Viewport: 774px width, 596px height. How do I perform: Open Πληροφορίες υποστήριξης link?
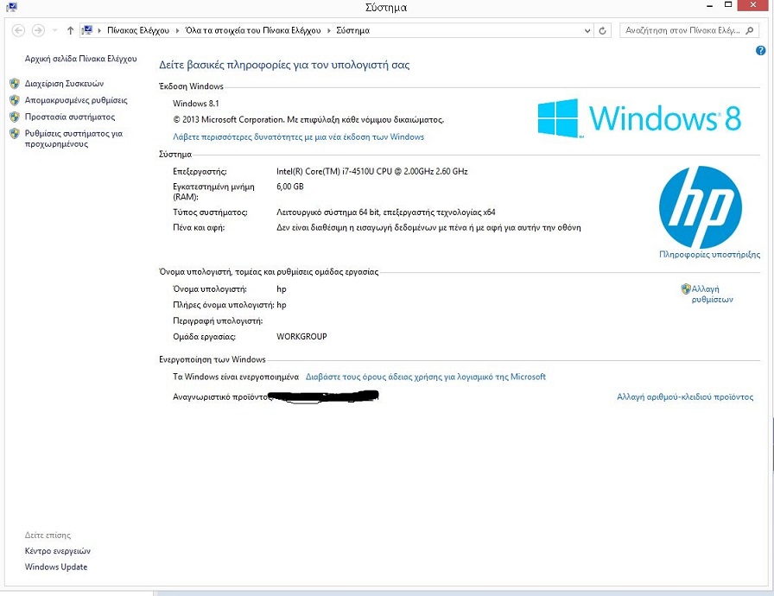pyautogui.click(x=710, y=255)
